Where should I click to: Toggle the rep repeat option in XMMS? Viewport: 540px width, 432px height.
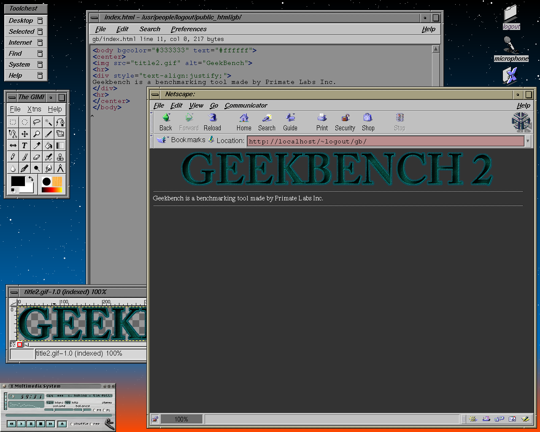91,424
